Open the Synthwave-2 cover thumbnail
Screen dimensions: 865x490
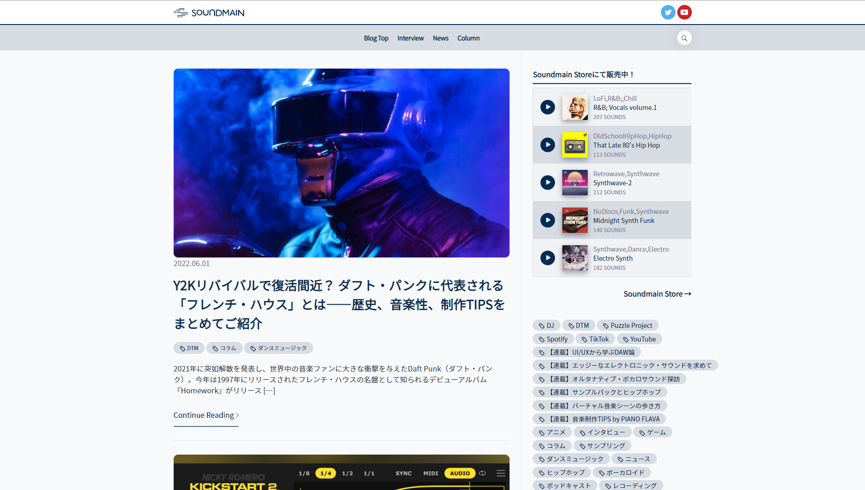[575, 183]
